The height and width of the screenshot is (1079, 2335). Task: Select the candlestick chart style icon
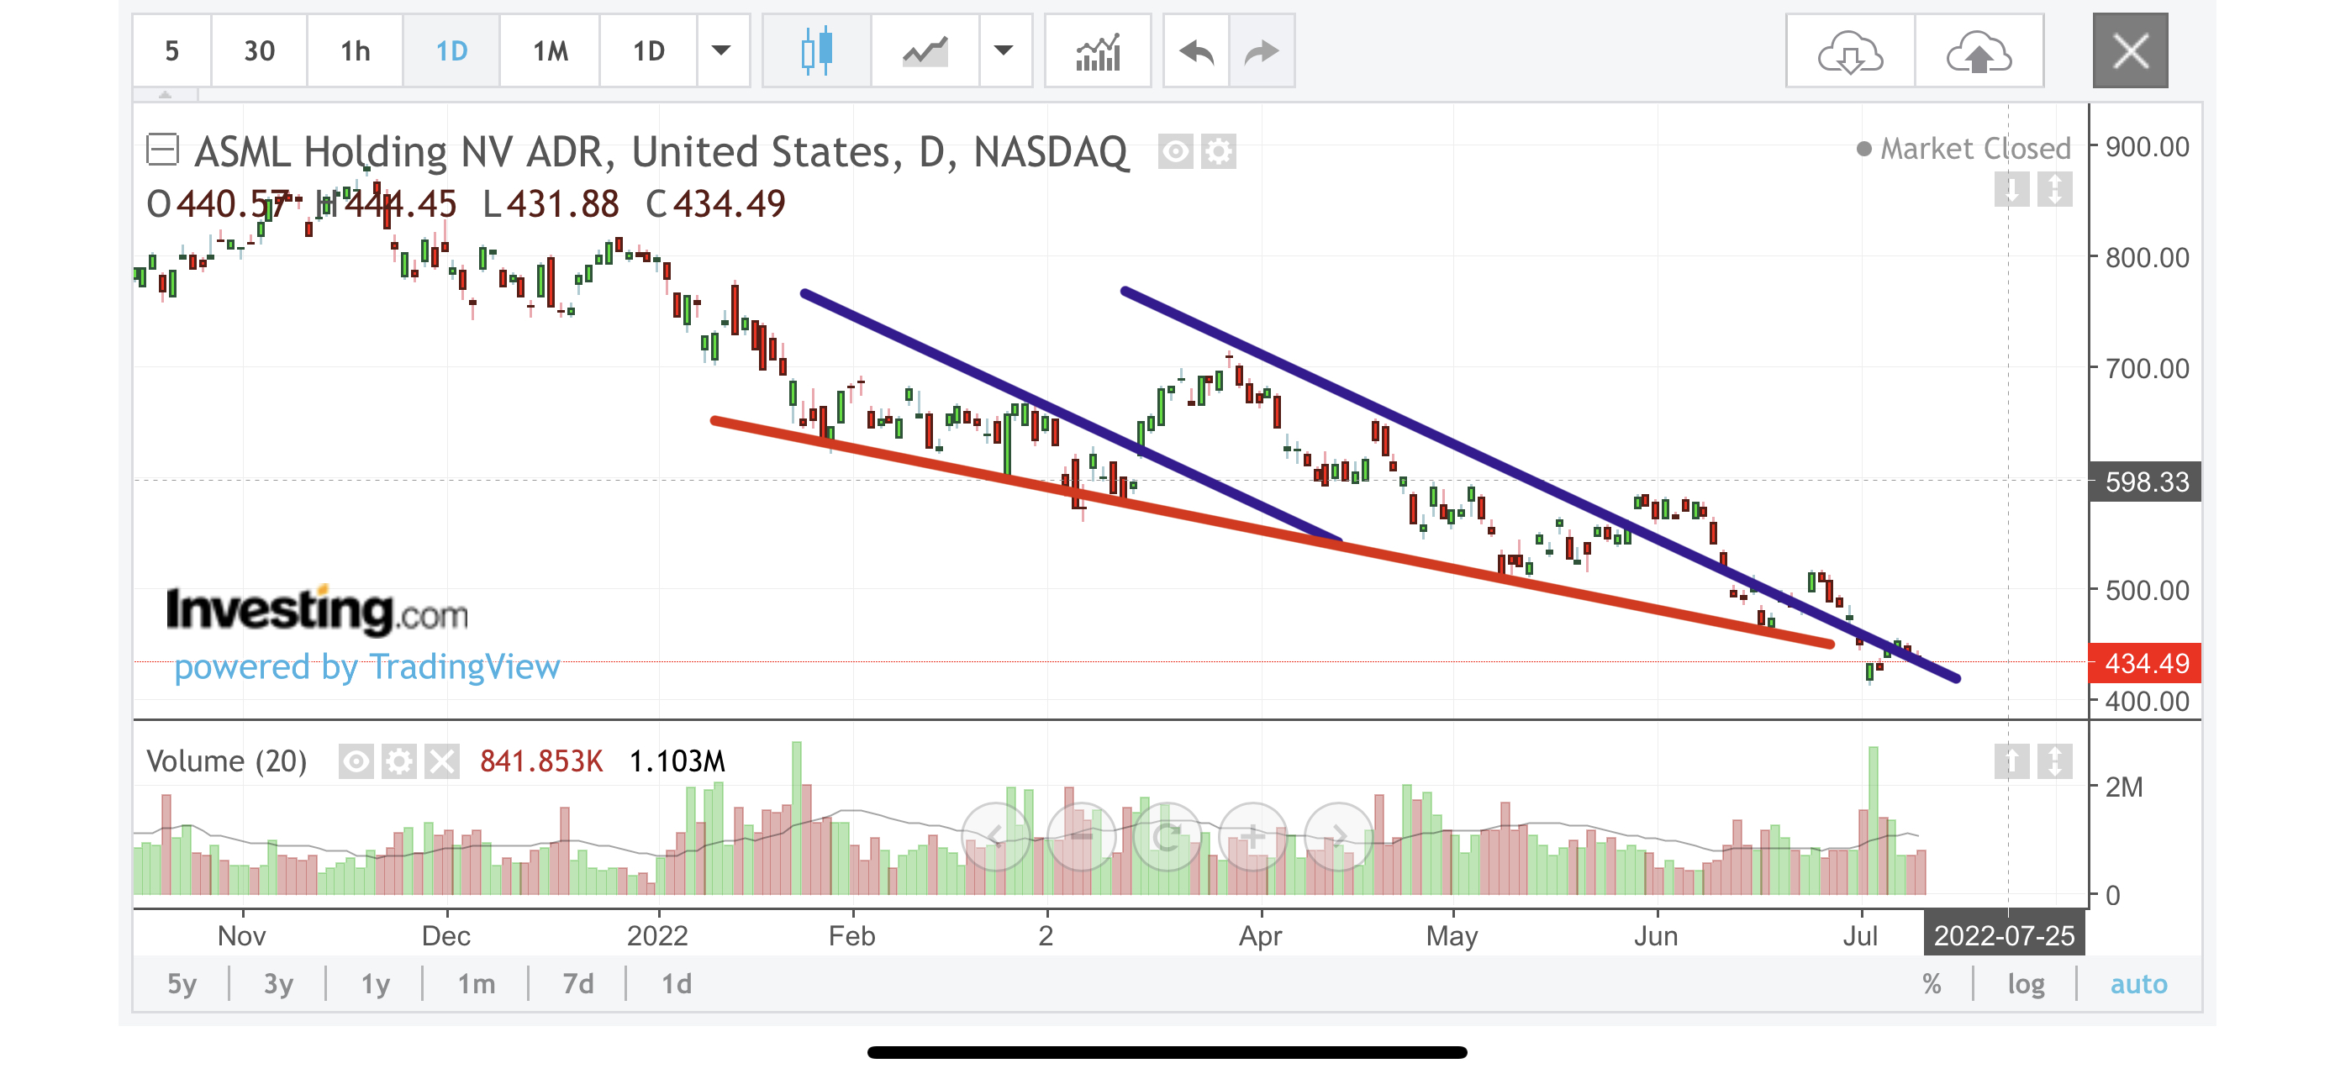[816, 50]
